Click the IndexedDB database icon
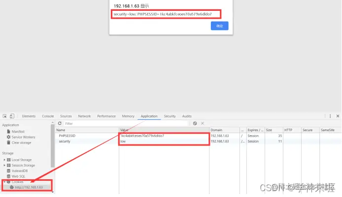Image resolution: width=342 pixels, height=197 pixels. tap(9, 170)
